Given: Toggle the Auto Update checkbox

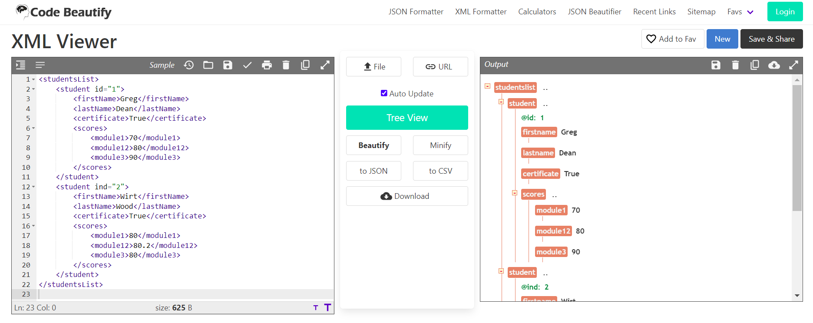Looking at the screenshot, I should pyautogui.click(x=384, y=93).
